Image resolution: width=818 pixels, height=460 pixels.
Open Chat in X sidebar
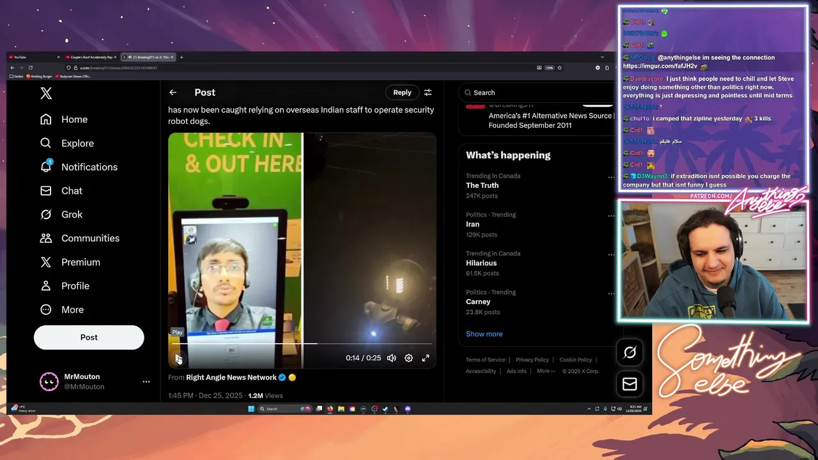(61, 190)
